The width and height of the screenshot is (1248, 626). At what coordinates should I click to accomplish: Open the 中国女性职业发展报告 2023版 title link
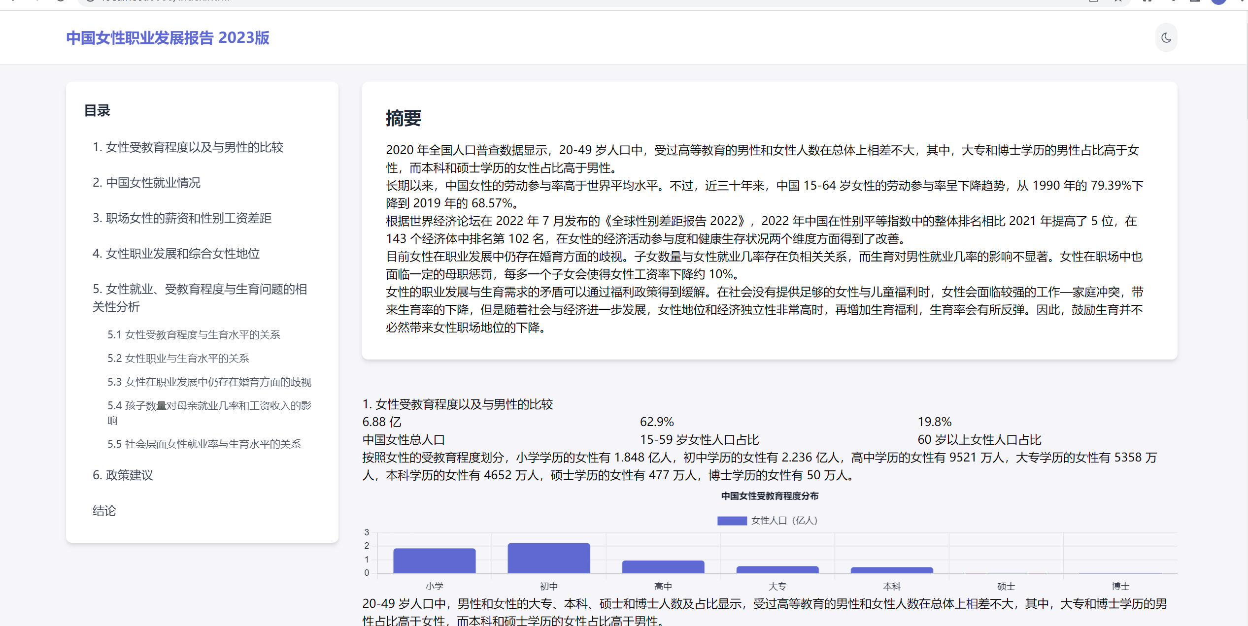[168, 38]
